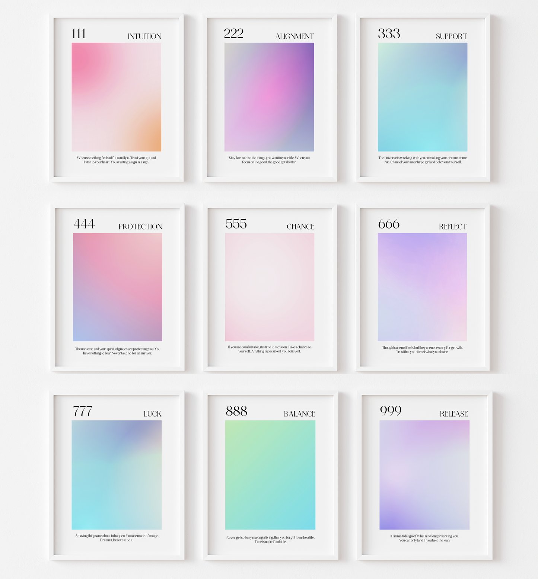Click the caption beneath the 555 CHANCE gradient
Image resolution: width=538 pixels, height=579 pixels.
270,349
